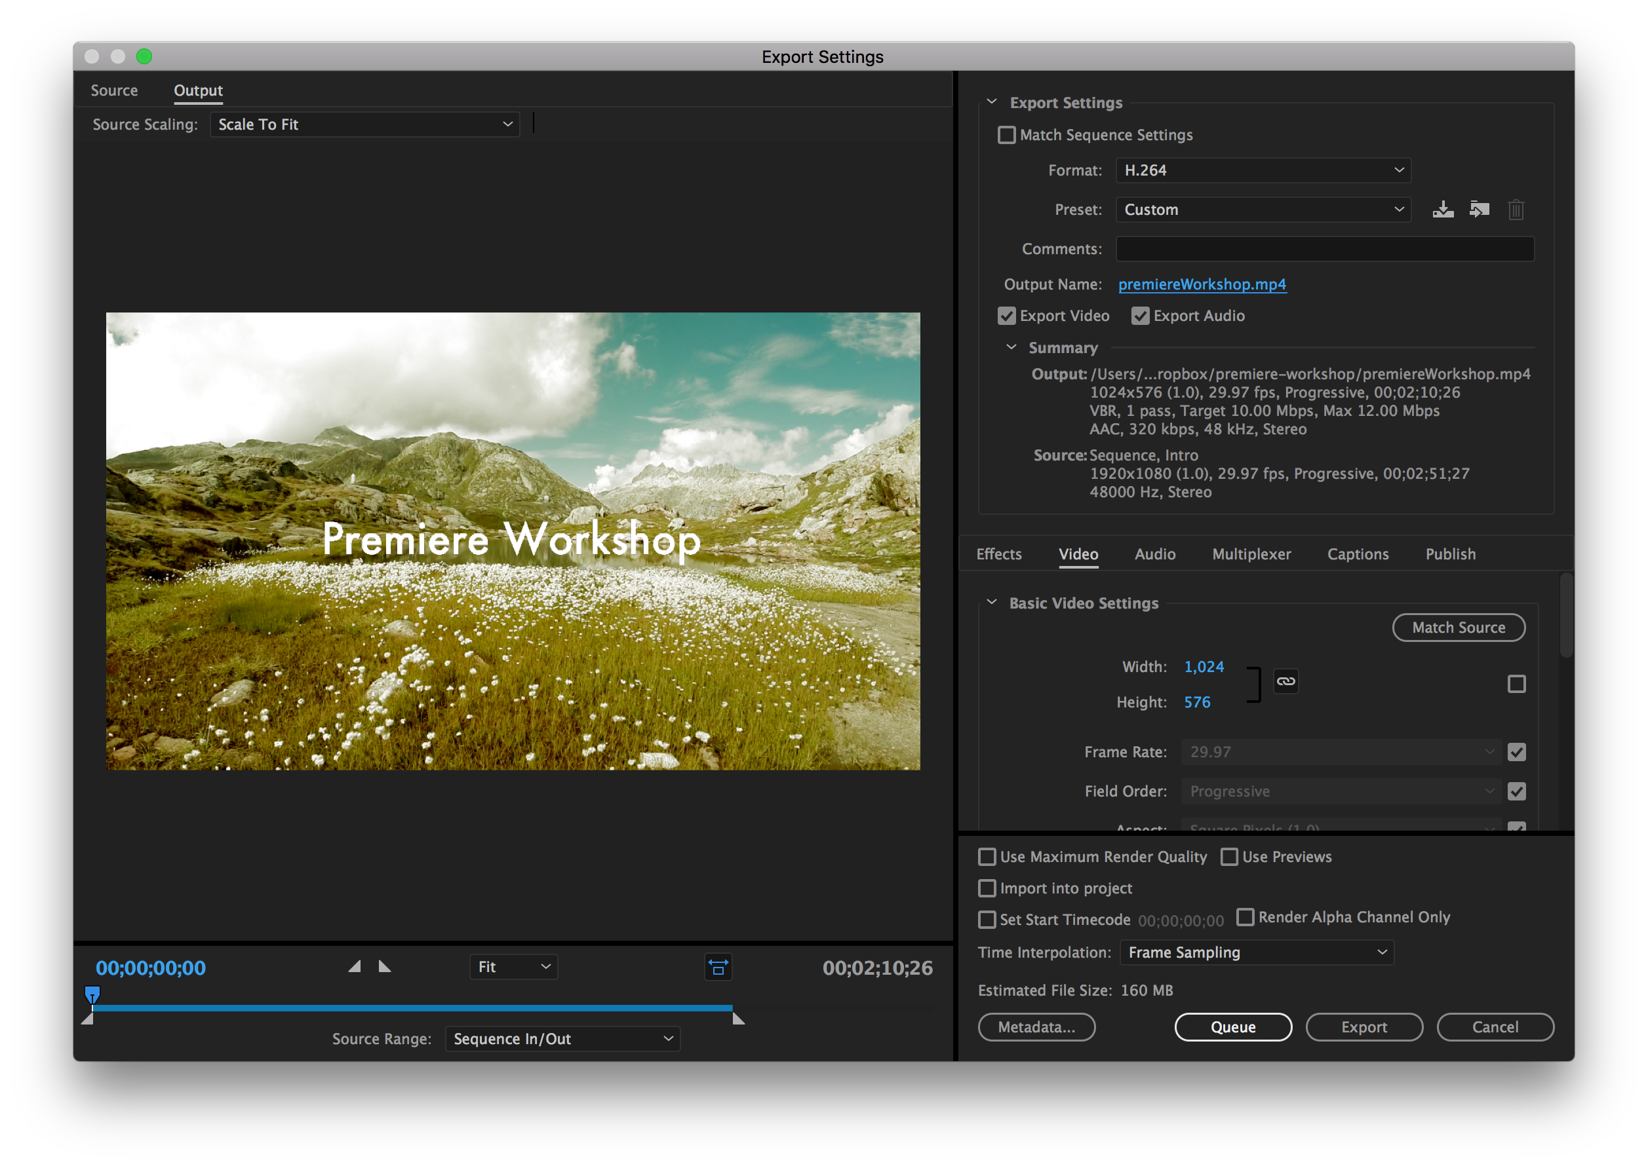Change Time Interpolation from Frame Sampling
1648x1166 pixels.
[1257, 952]
